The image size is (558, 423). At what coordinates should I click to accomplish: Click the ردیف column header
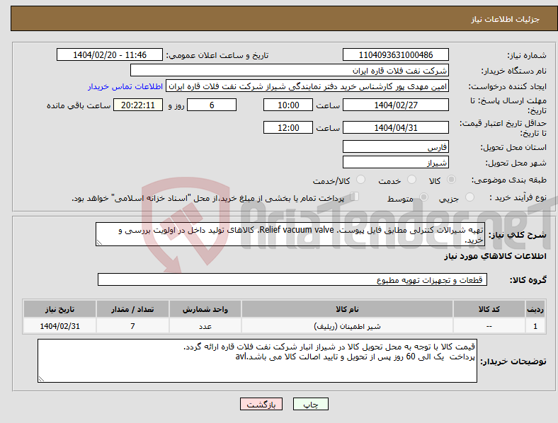click(x=535, y=309)
